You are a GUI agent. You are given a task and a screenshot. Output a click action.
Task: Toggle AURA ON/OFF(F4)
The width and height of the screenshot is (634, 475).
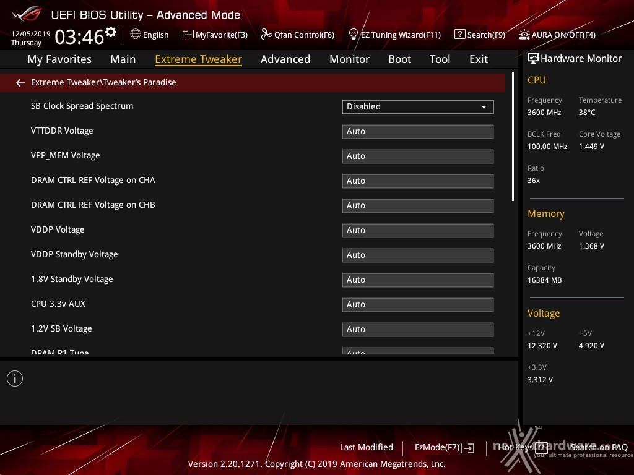pos(557,35)
